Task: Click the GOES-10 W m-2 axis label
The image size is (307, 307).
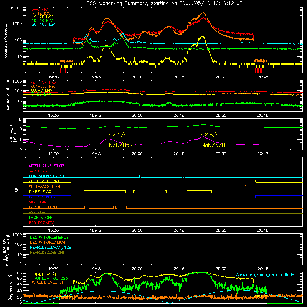Action: [x=12, y=134]
